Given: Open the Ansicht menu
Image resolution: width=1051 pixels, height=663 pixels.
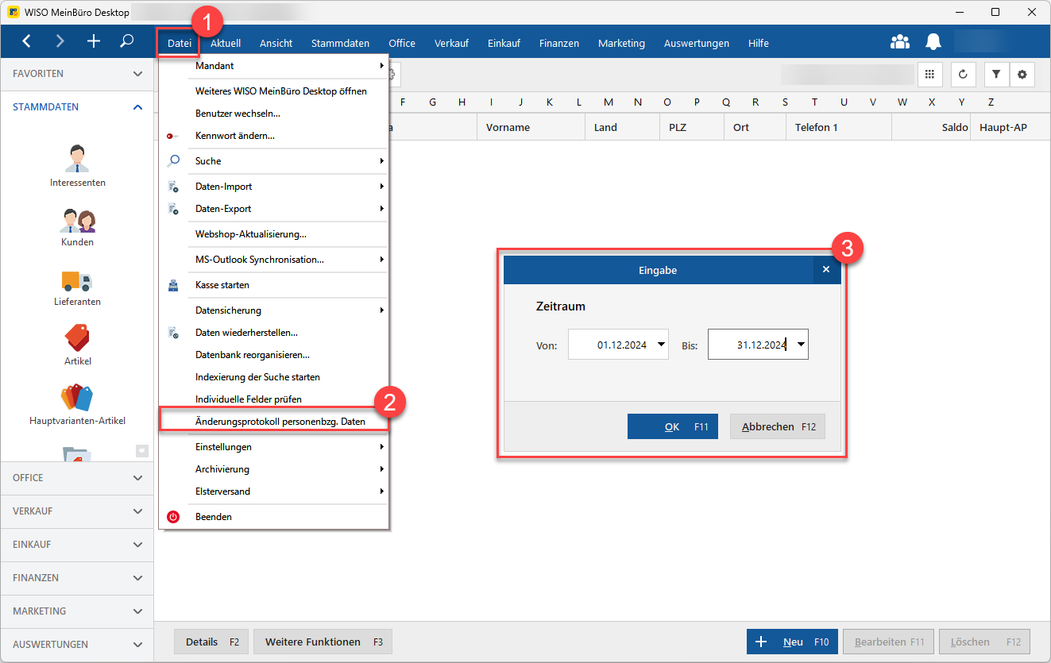Looking at the screenshot, I should [x=276, y=43].
